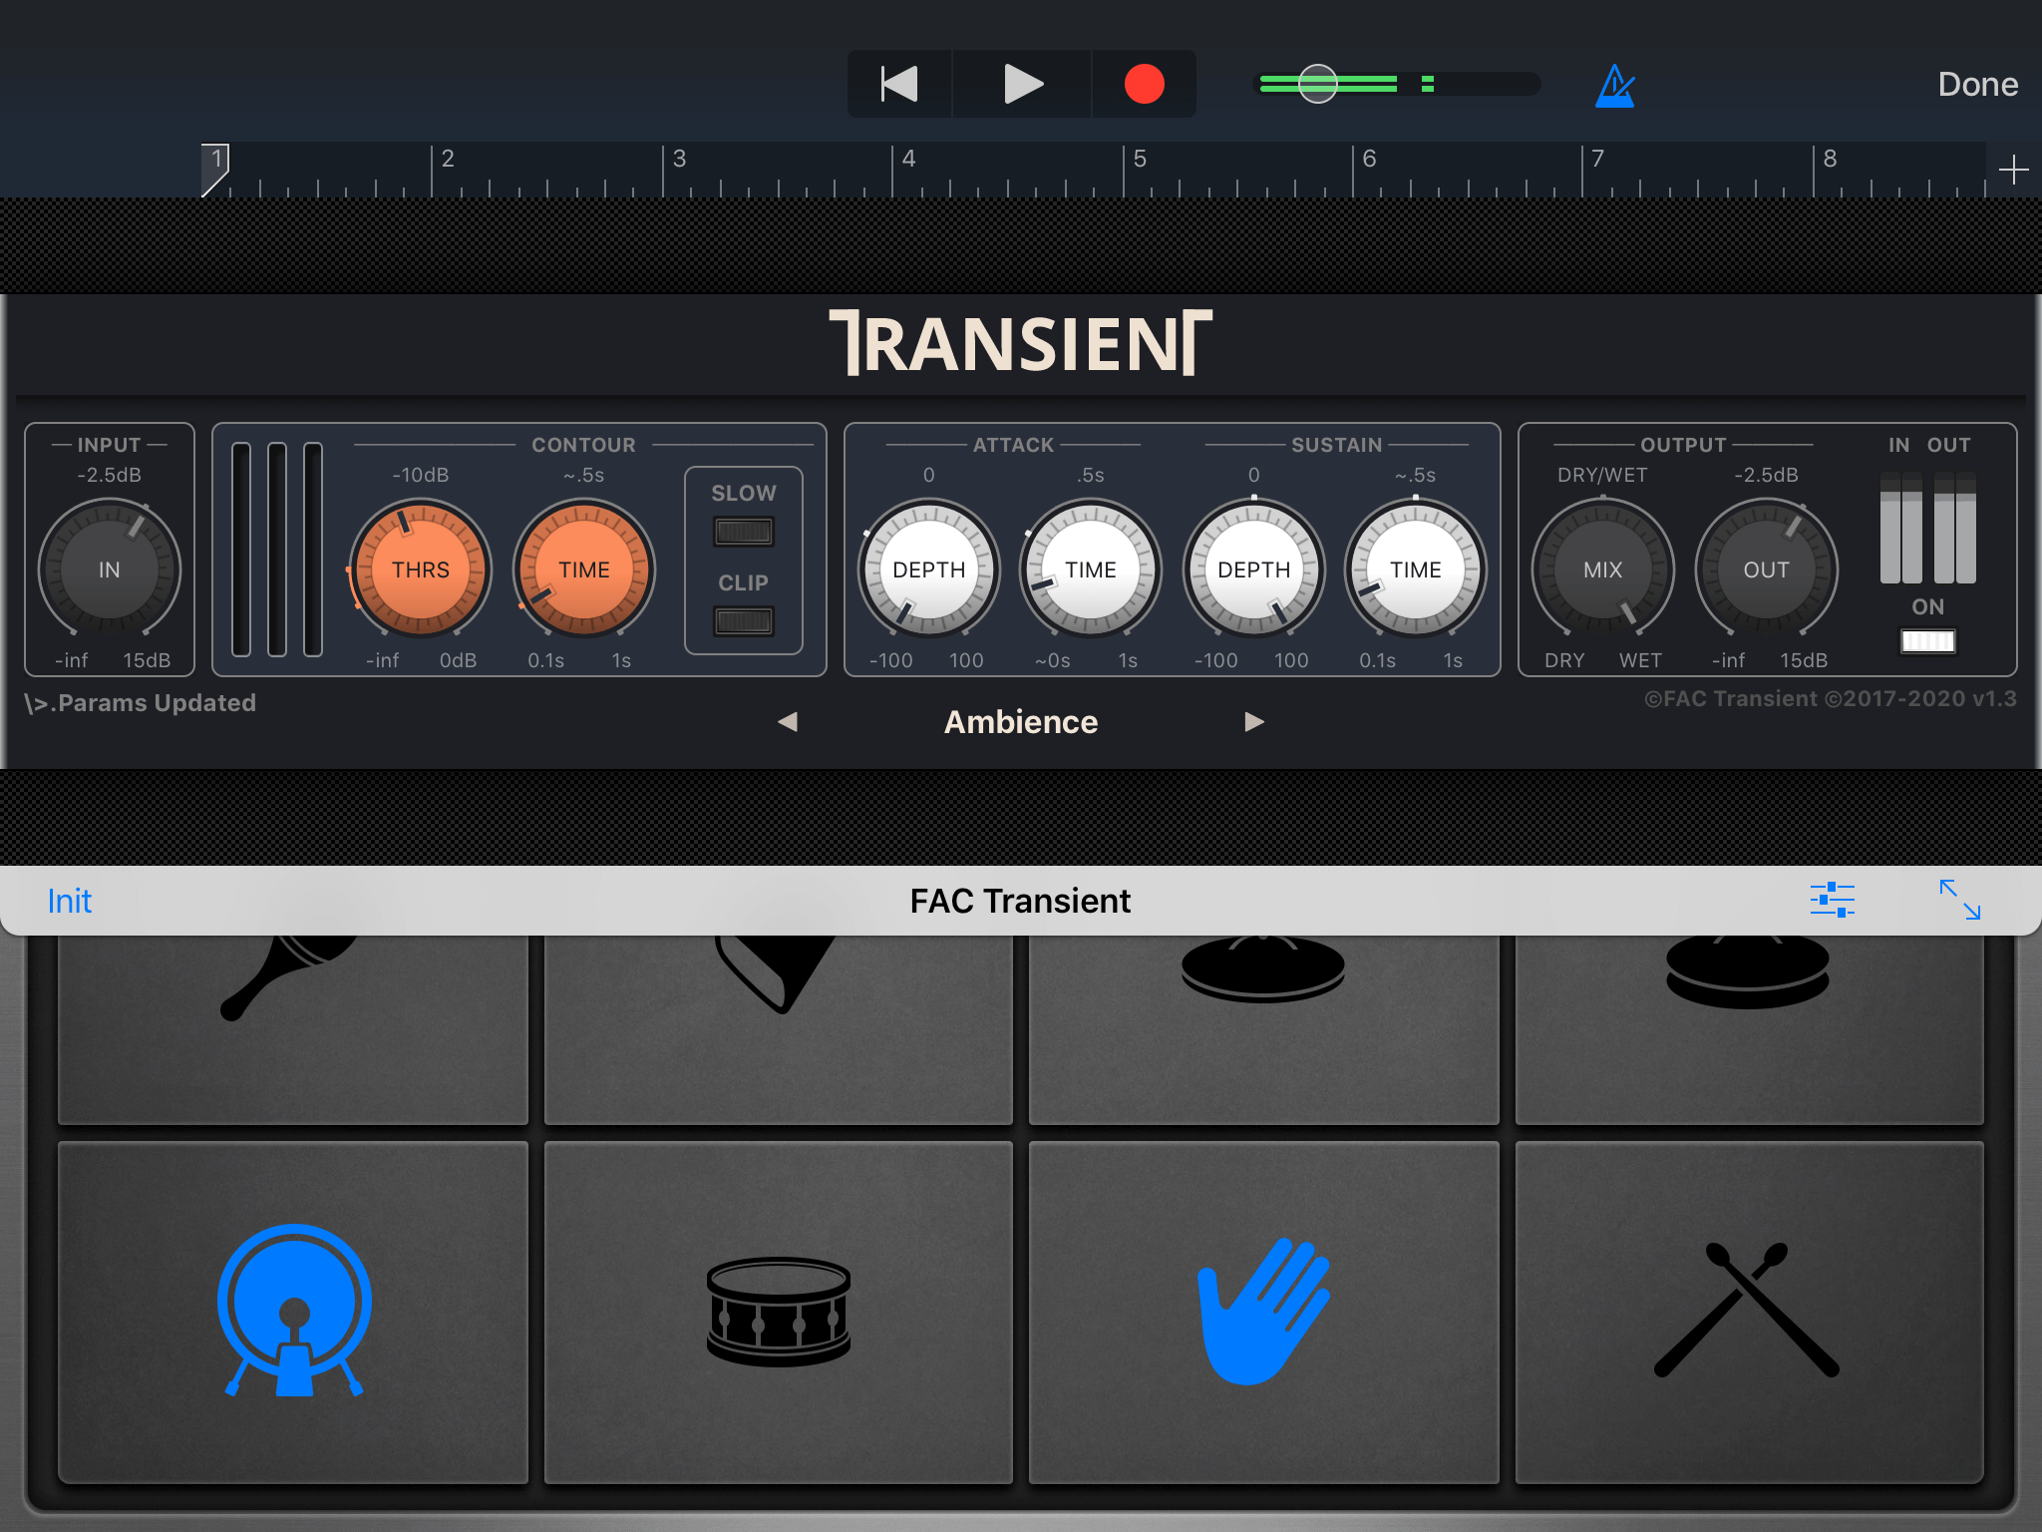
Task: Click the master volume slider handle
Action: pyautogui.click(x=1318, y=84)
